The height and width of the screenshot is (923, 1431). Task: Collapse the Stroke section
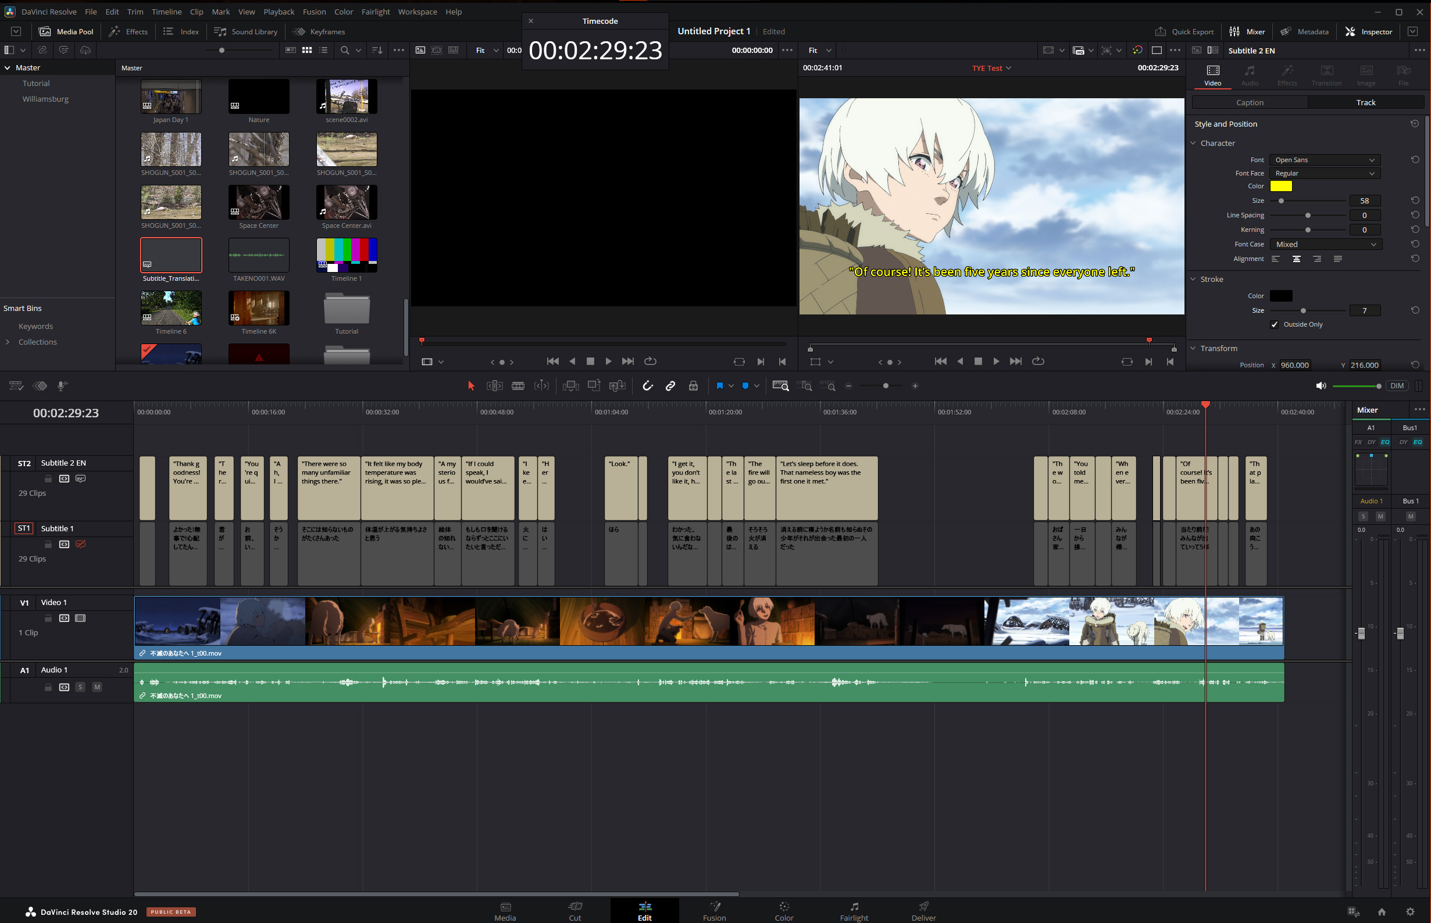(x=1193, y=280)
